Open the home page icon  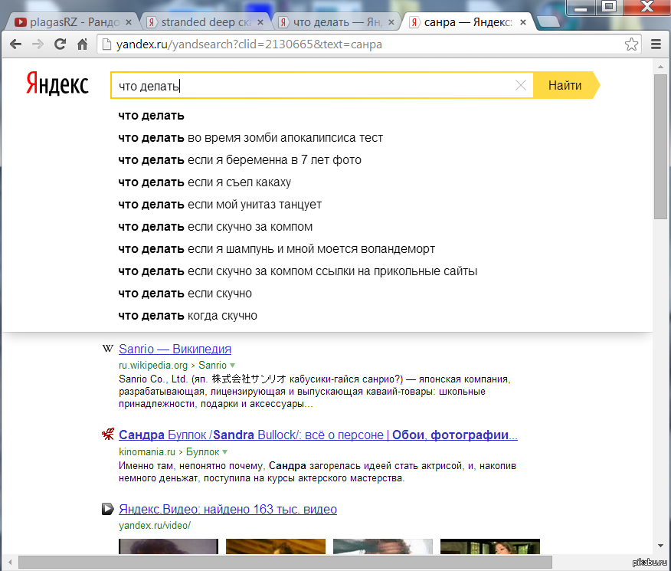82,44
